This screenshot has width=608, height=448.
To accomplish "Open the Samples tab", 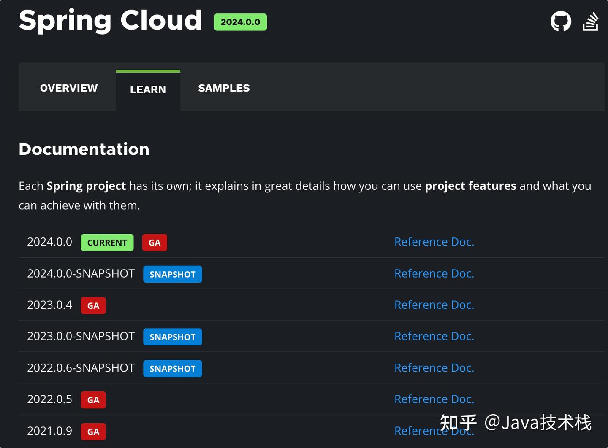I will point(224,88).
